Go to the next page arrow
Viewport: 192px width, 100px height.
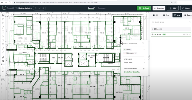point(43,8)
